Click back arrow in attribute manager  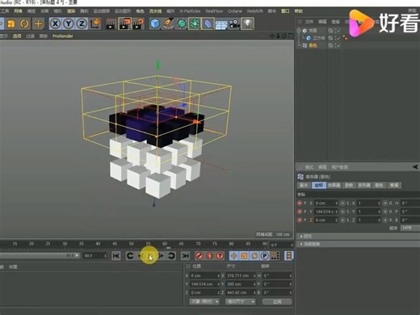tap(415, 167)
